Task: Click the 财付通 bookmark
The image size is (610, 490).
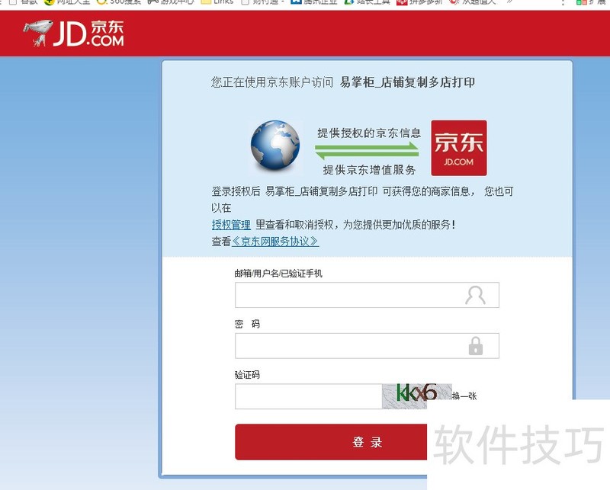Action: 265,3
